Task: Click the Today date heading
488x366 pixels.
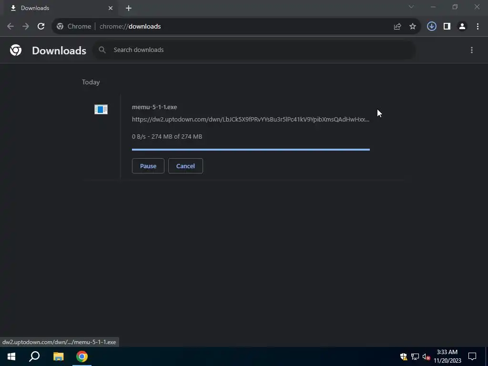Action: pos(91,82)
